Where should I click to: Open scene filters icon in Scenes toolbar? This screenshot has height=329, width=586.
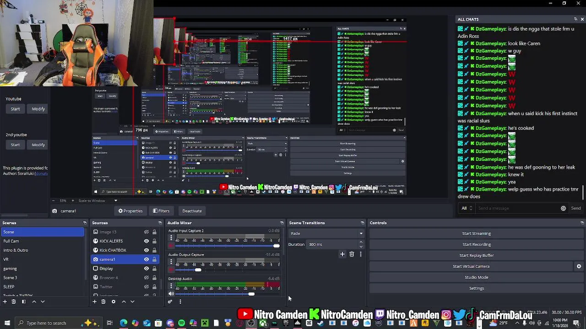click(24, 302)
